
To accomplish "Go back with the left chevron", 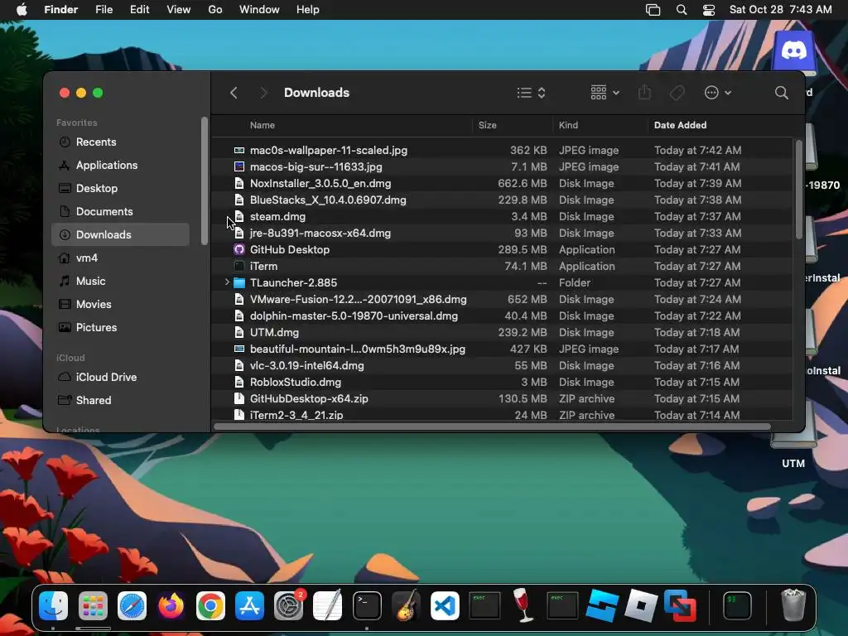I will coord(234,93).
